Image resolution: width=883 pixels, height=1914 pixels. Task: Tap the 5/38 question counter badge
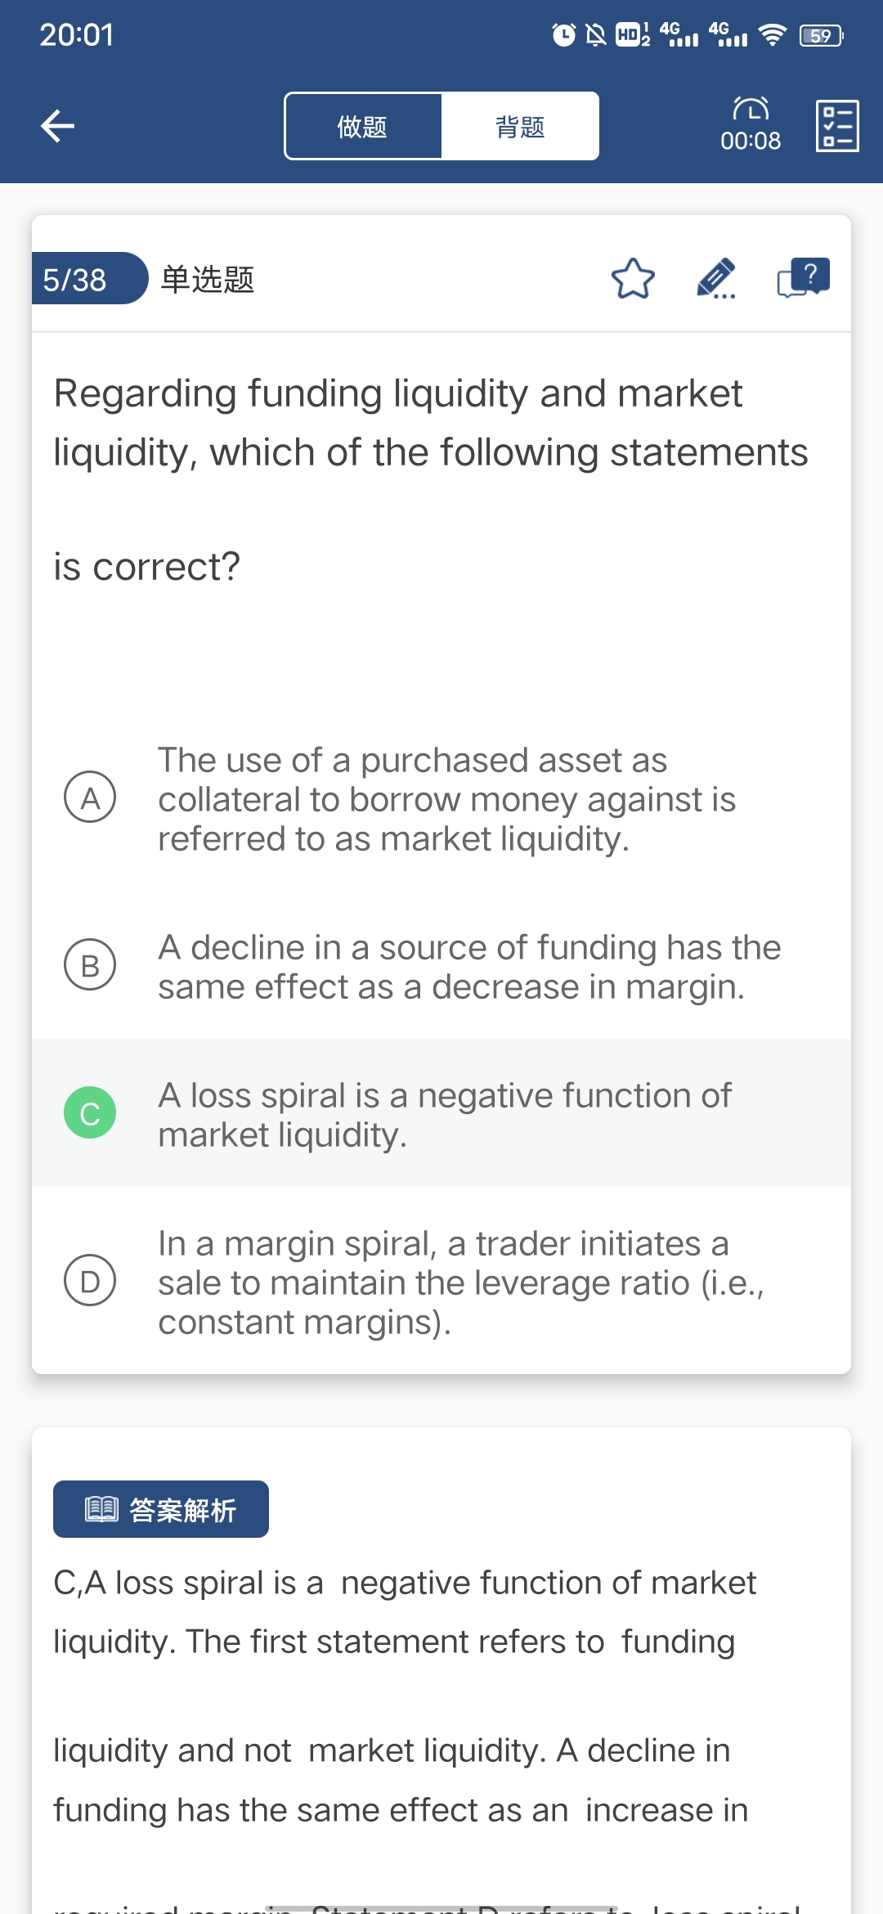click(x=75, y=280)
